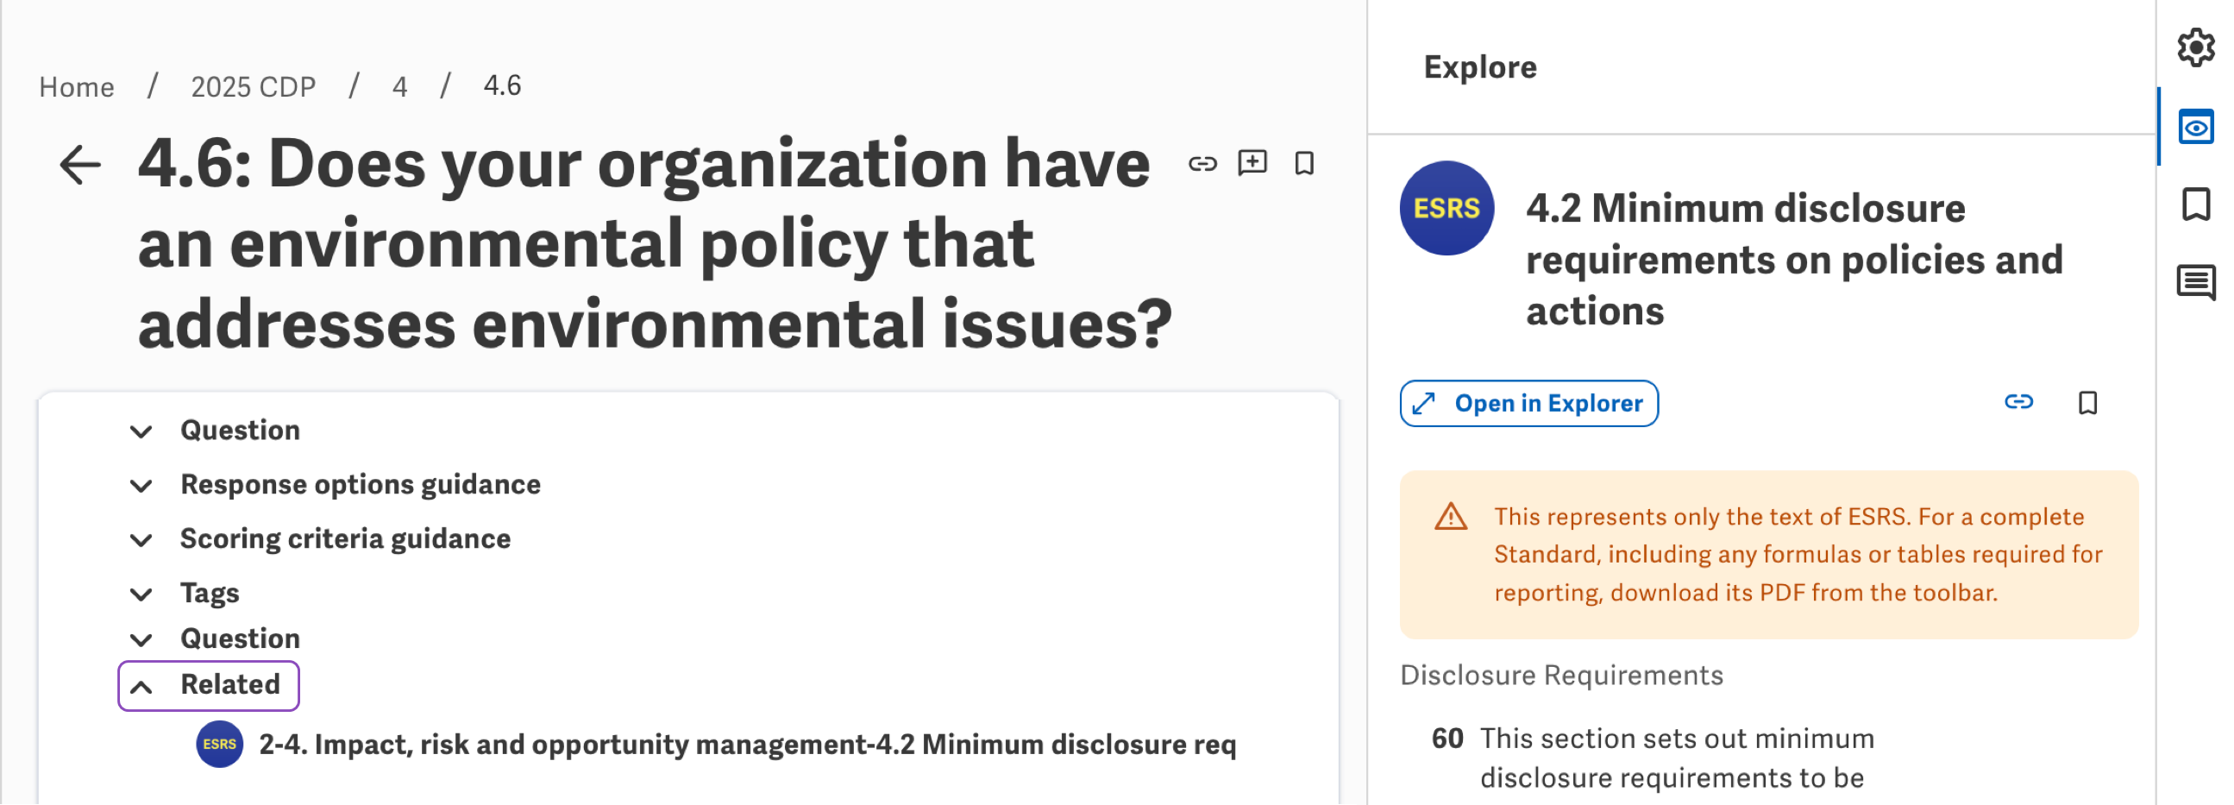2234x805 pixels.
Task: Click the 'Disclosure Requirements' label
Action: click(1561, 676)
